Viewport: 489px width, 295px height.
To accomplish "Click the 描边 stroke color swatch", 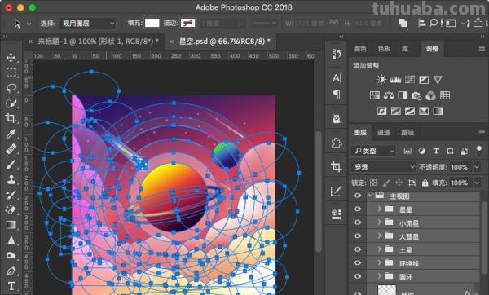I will 187,23.
